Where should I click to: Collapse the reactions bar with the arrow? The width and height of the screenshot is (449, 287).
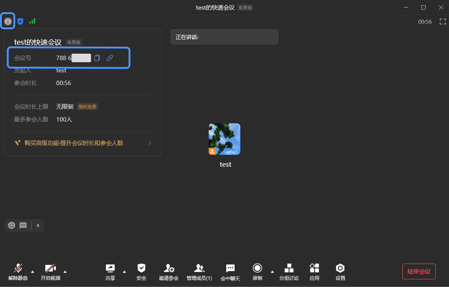tap(38, 225)
